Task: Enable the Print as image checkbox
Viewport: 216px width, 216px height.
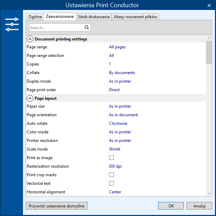Action: pos(111,158)
